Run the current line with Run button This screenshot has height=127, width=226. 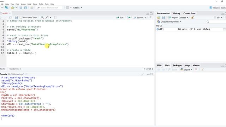pyautogui.click(x=120, y=18)
